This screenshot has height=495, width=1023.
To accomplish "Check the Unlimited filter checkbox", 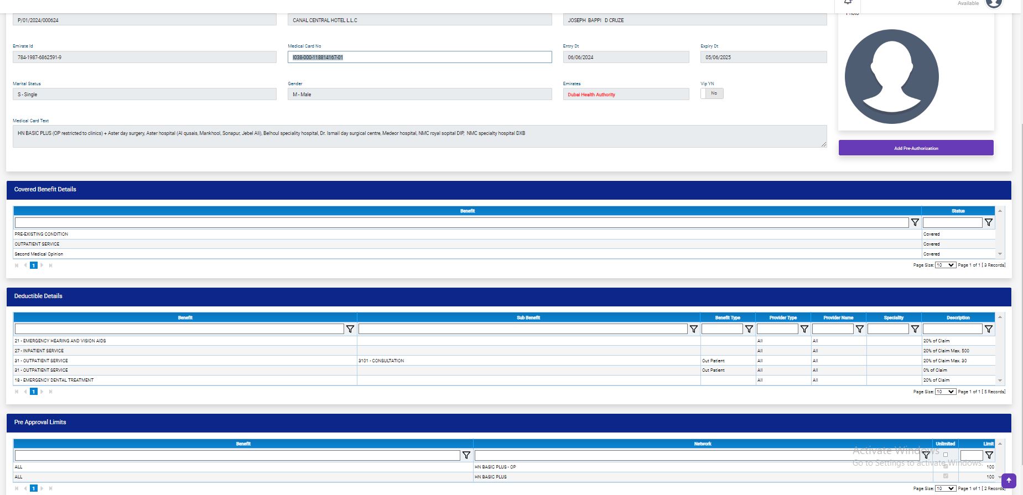I will [x=946, y=455].
